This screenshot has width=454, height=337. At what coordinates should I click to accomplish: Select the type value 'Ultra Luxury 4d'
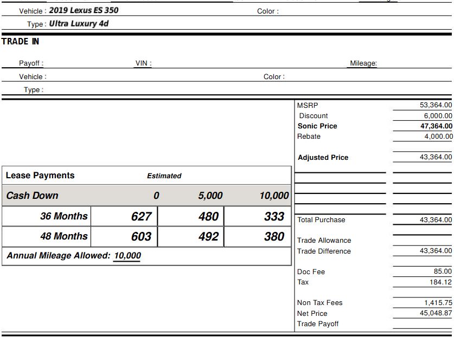tap(79, 24)
